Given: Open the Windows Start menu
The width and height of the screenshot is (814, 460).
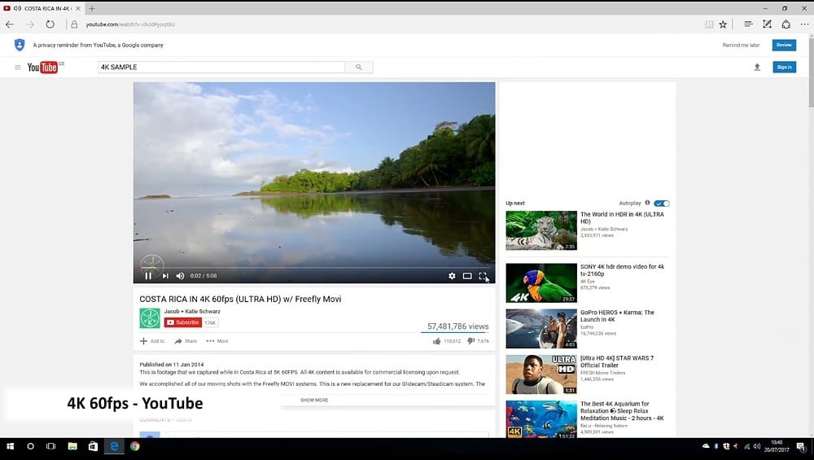Looking at the screenshot, I should (x=10, y=446).
